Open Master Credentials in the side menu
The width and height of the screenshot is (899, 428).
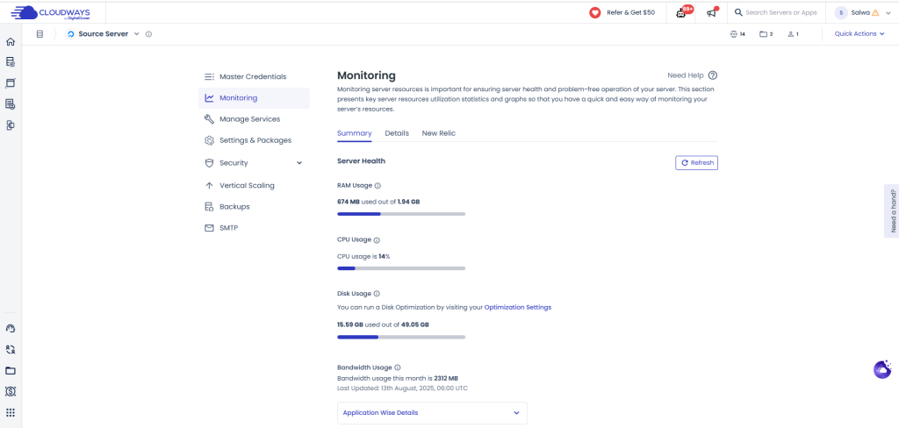point(254,77)
